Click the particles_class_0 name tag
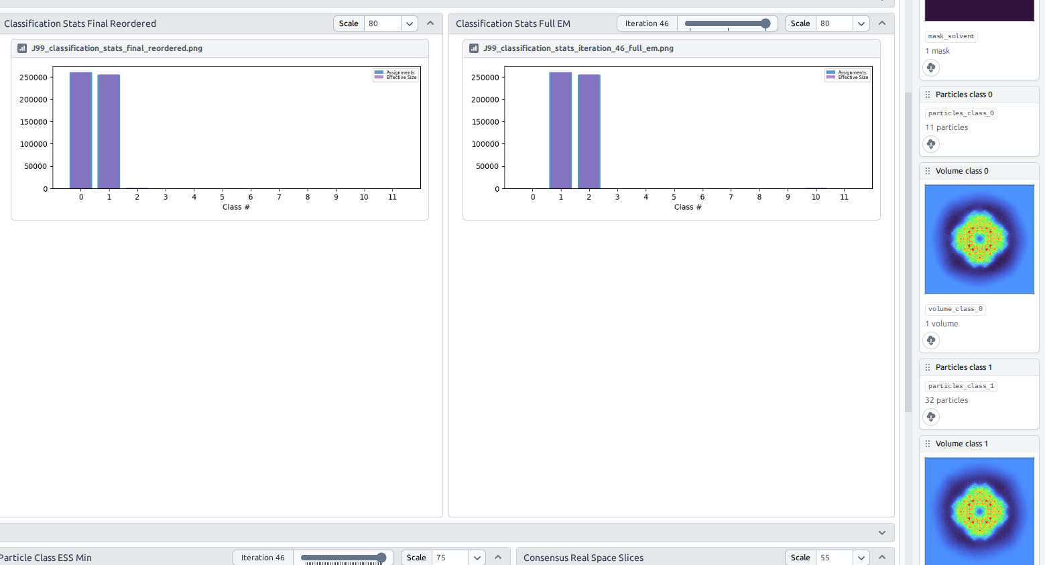The height and width of the screenshot is (565, 1045). [x=961, y=113]
